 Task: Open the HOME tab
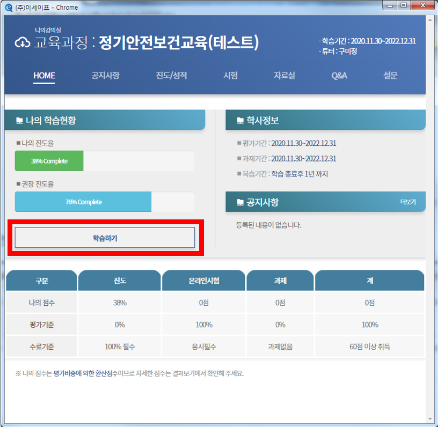[x=44, y=76]
